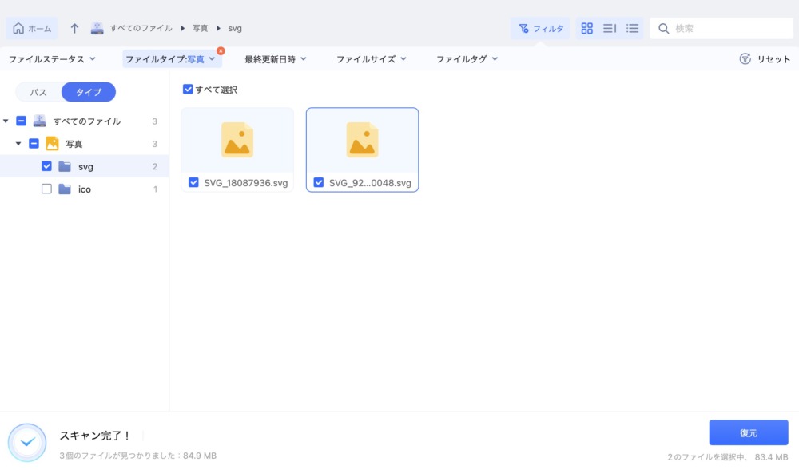
Task: Open すべてのファイル in breadcrumb path
Action: pos(141,28)
